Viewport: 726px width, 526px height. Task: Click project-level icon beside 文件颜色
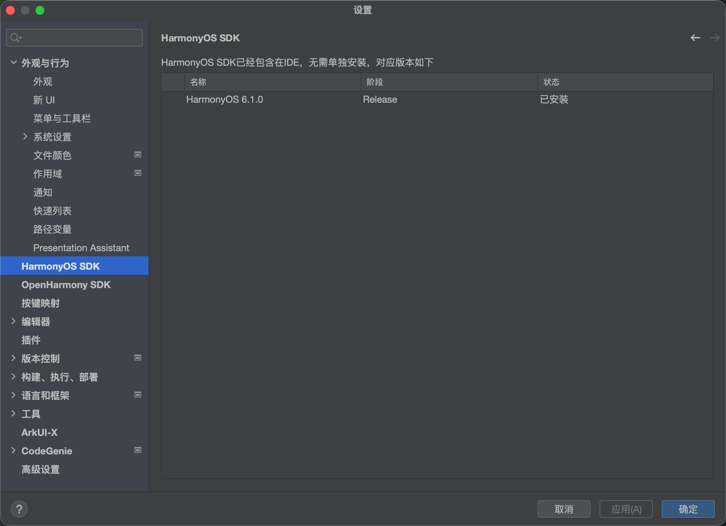click(x=138, y=155)
